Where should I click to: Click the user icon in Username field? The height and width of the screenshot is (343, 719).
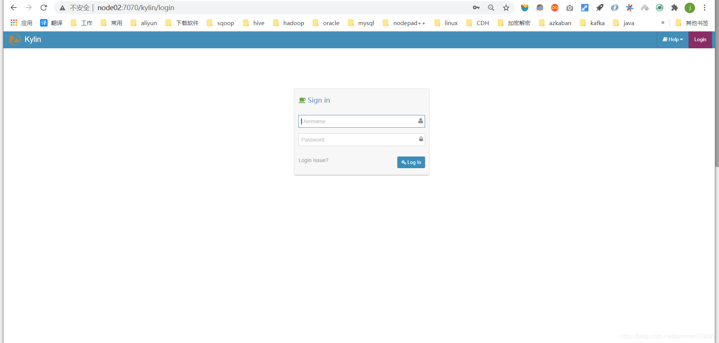pyautogui.click(x=421, y=121)
